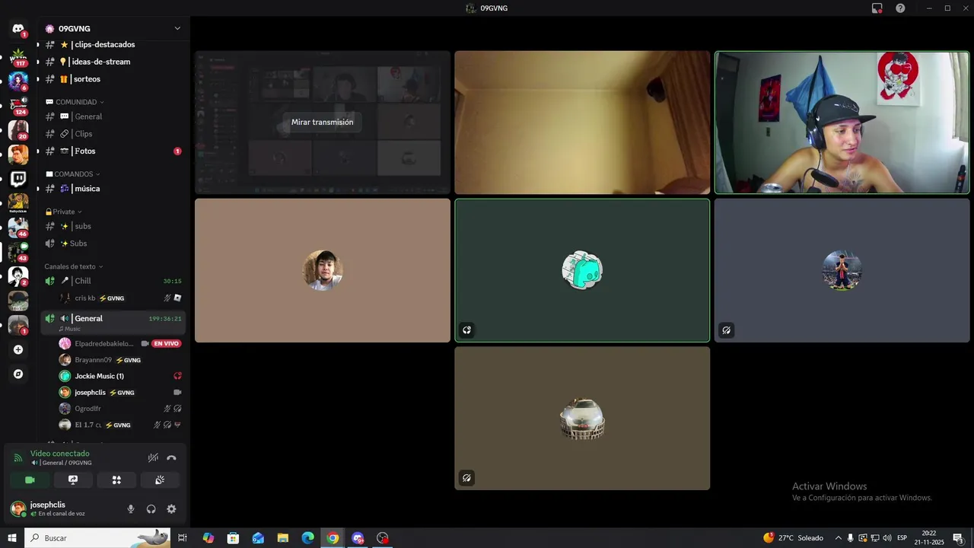This screenshot has height=548, width=974.
Task: Click Mirar transmisión to watch stream
Action: pyautogui.click(x=322, y=122)
